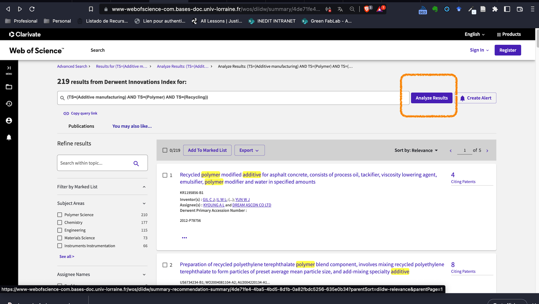This screenshot has width=539, height=304.
Task: Select the checkbox for result 1
Action: coord(165,175)
